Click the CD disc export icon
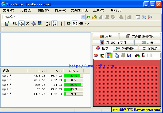The image size is (163, 113). (144, 17)
